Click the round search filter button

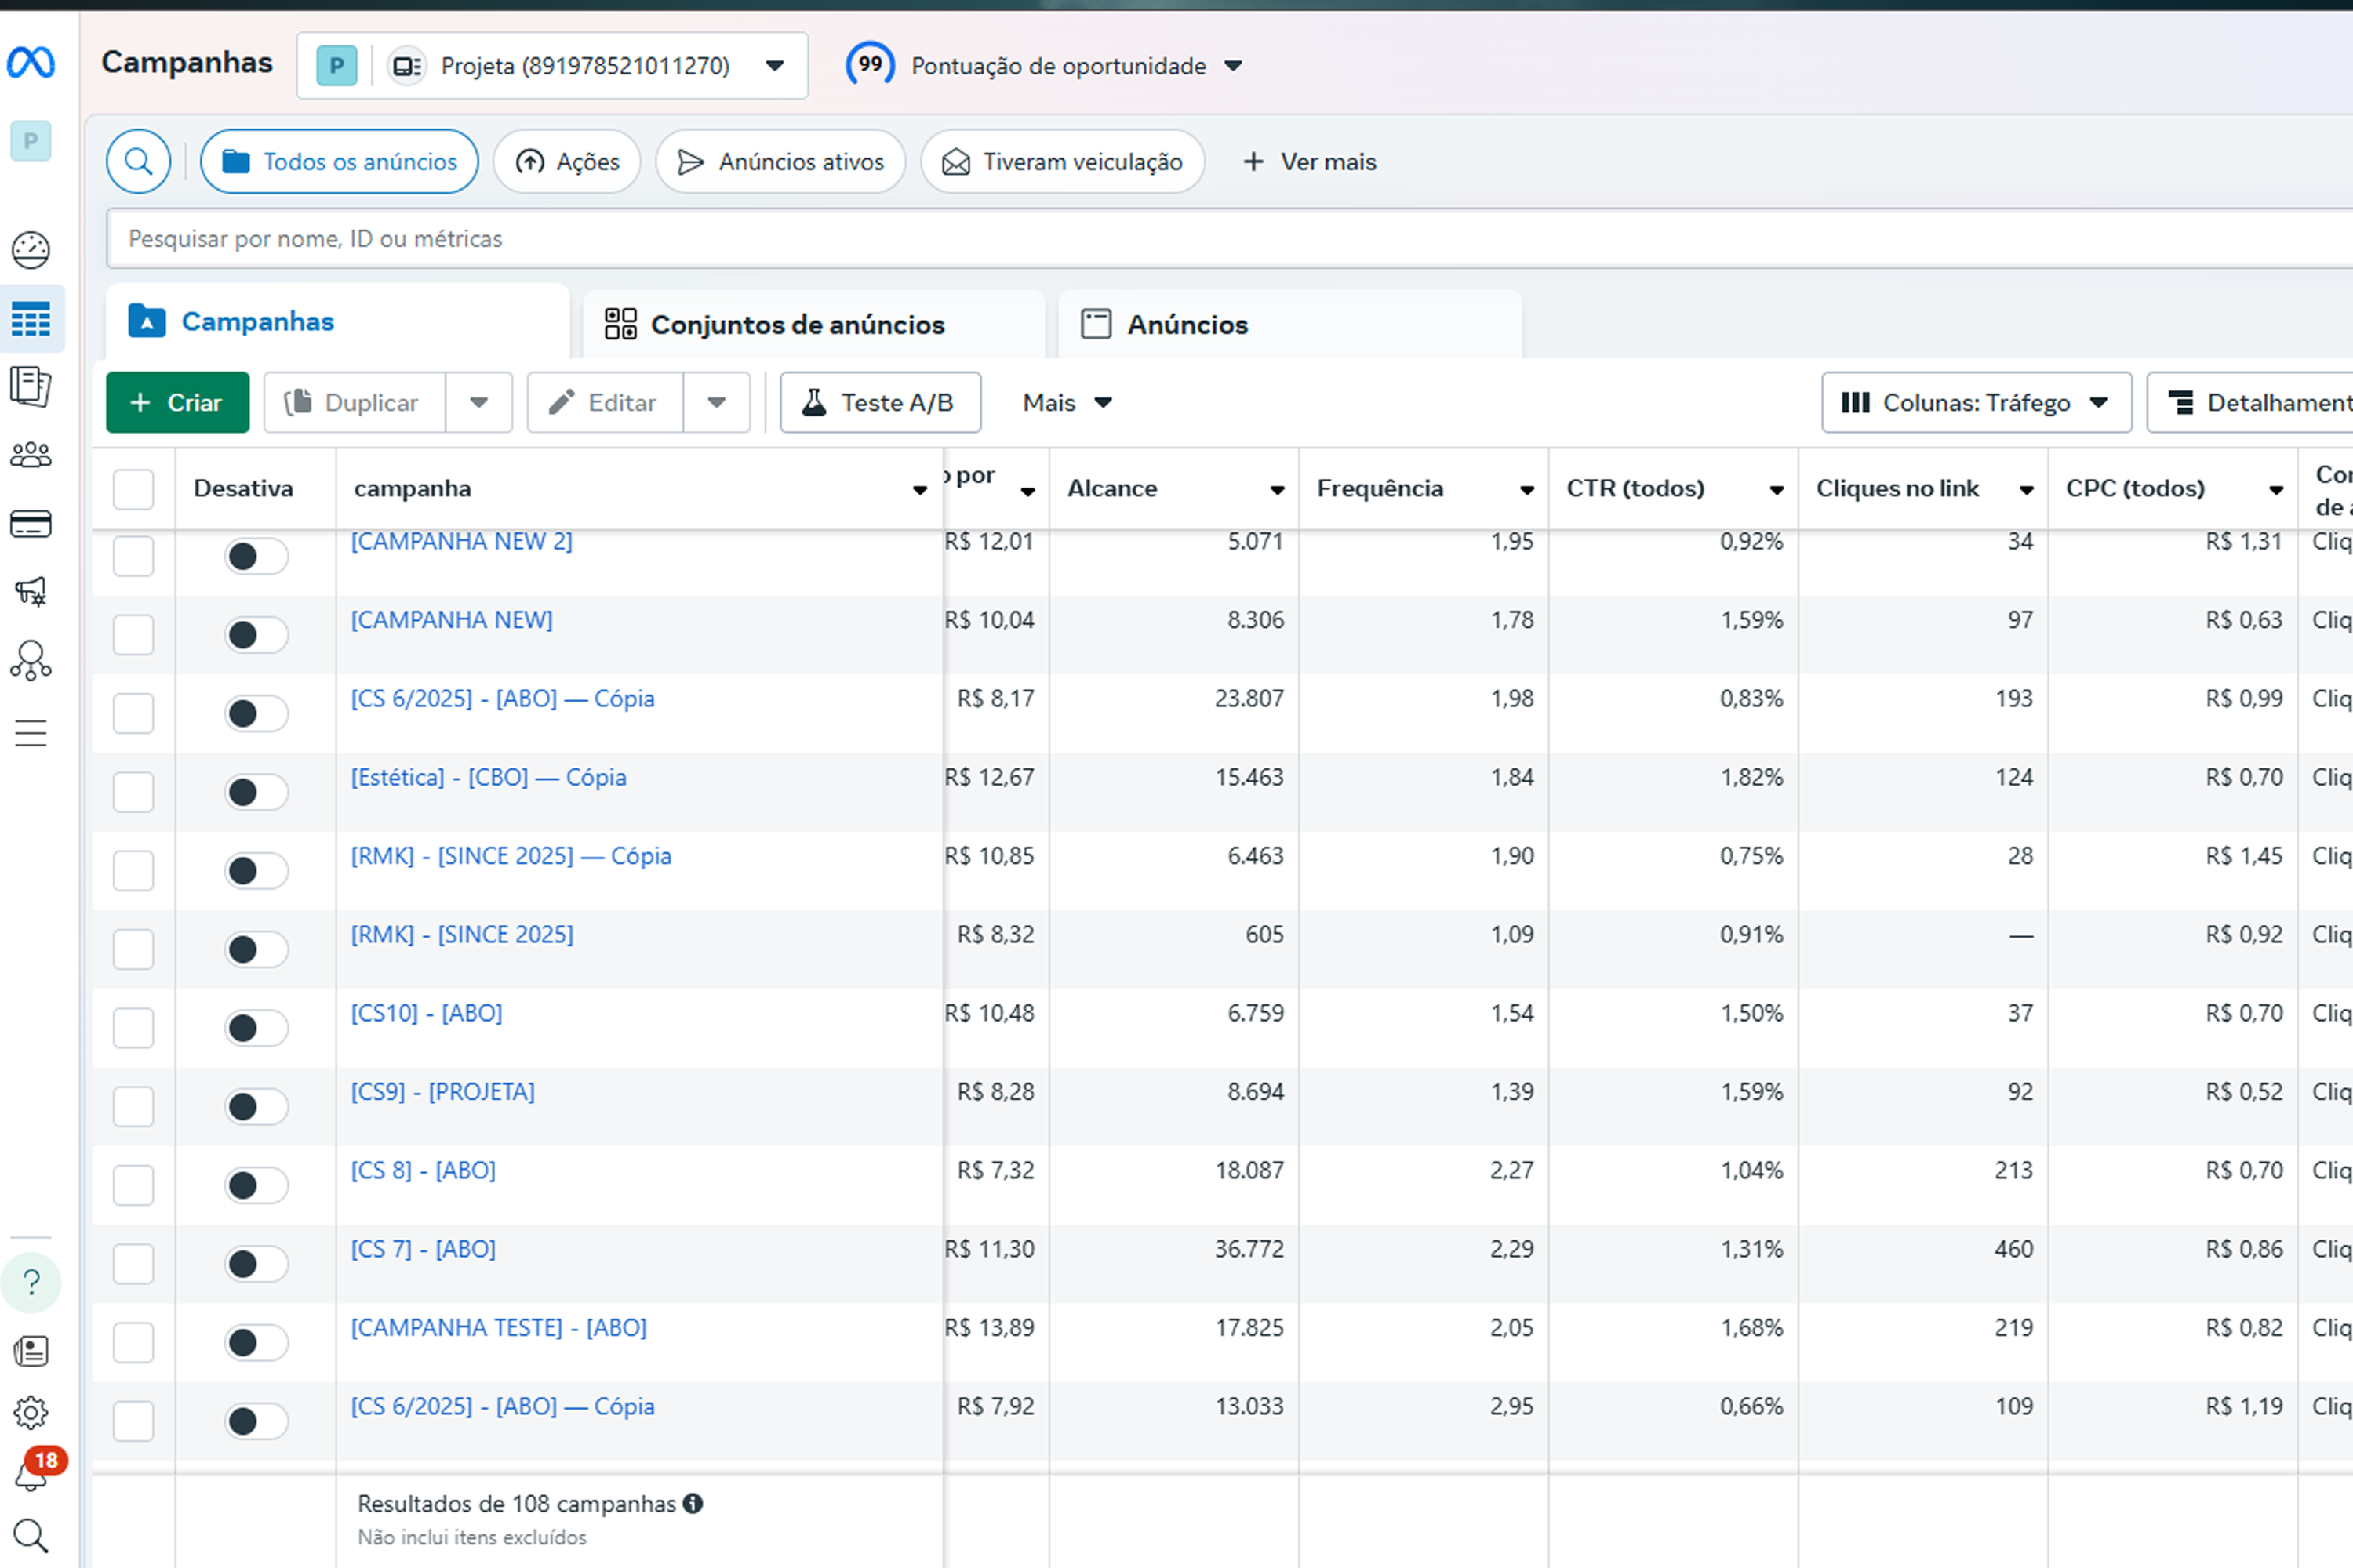139,162
